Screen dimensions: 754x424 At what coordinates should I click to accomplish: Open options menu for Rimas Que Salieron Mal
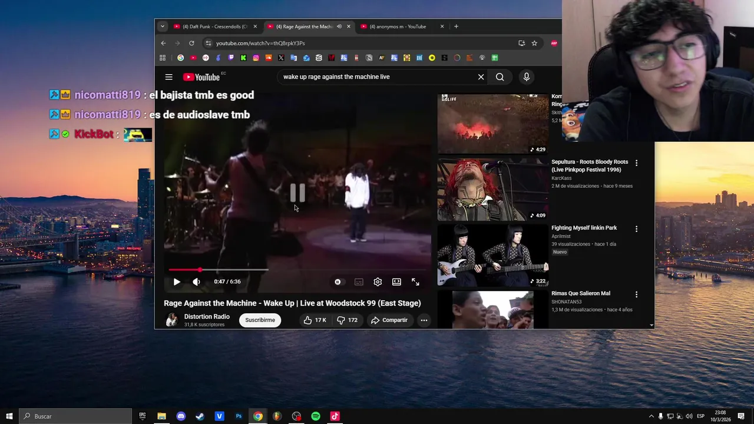[636, 294]
